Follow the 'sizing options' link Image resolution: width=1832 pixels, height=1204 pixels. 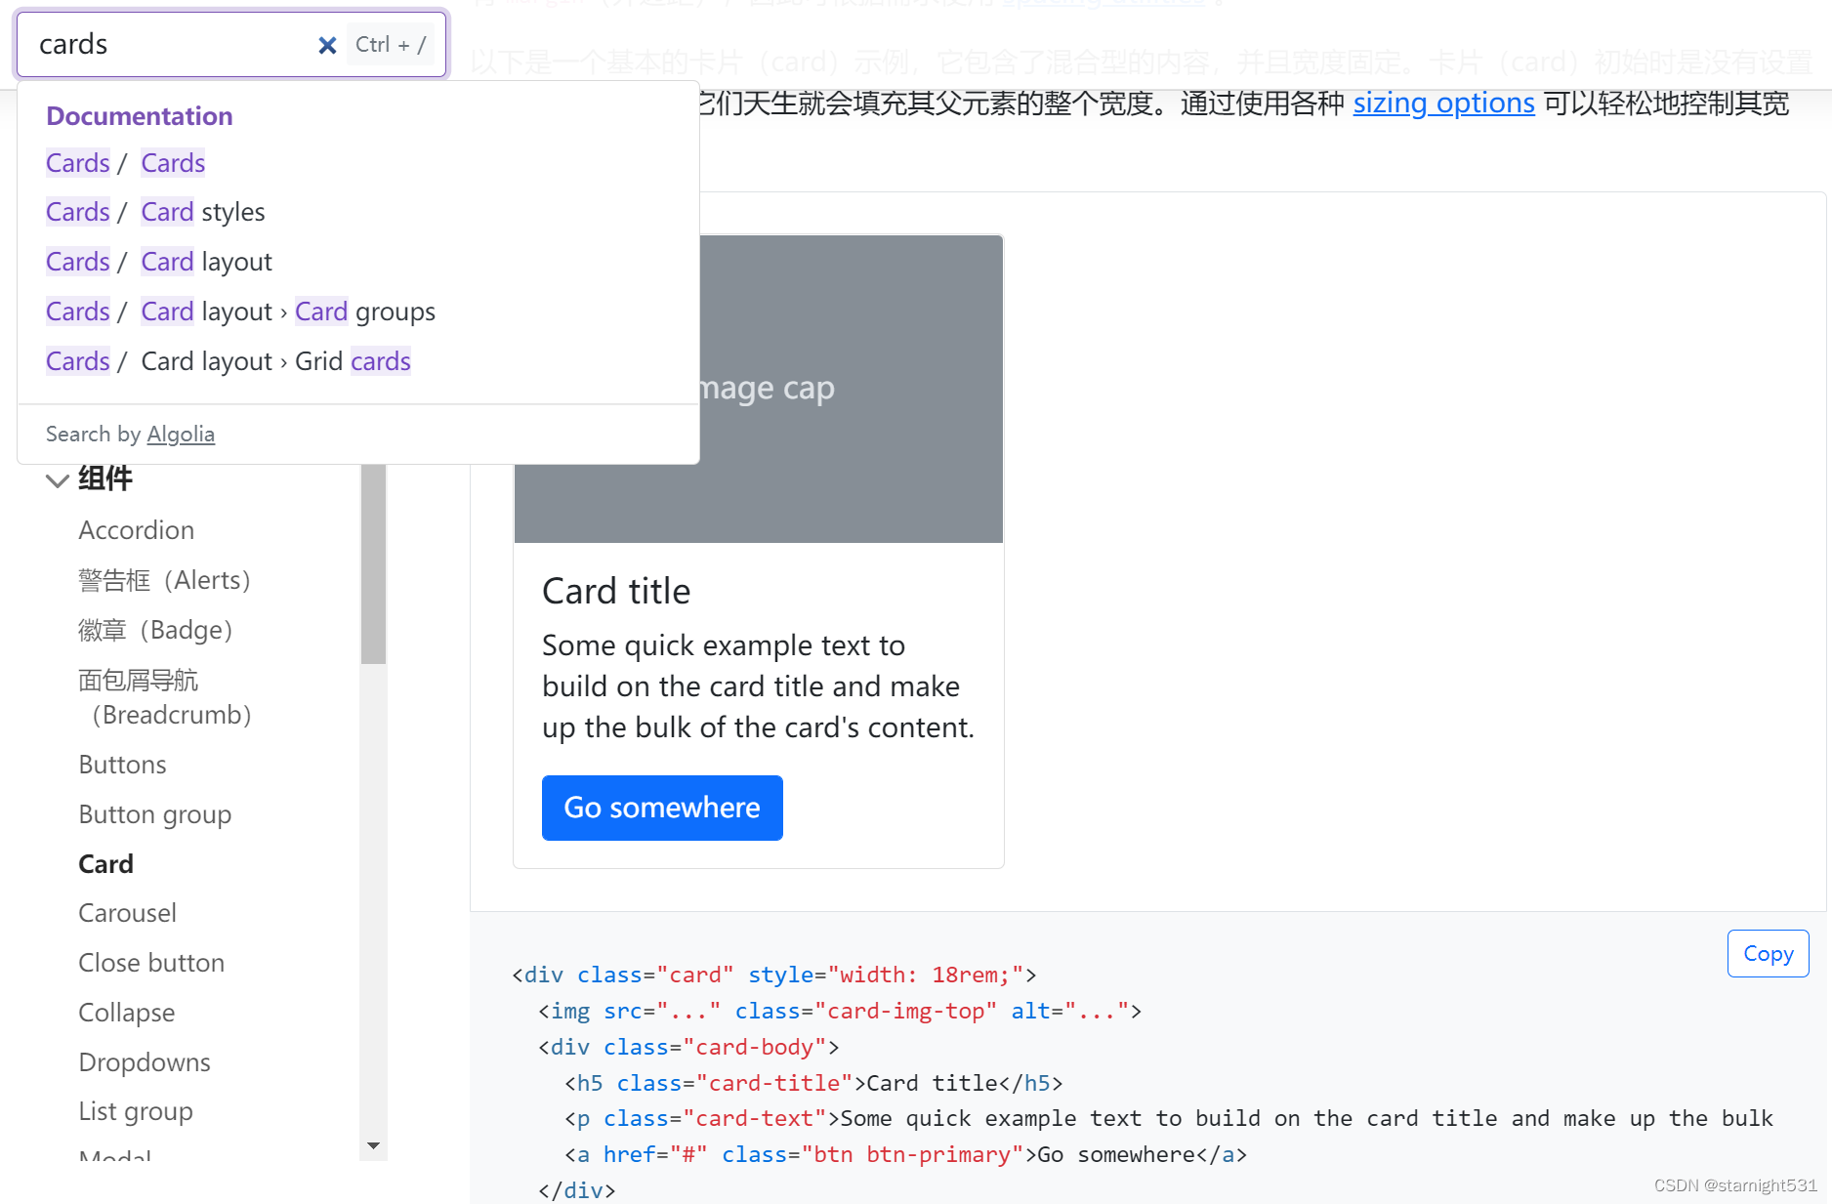1443,103
